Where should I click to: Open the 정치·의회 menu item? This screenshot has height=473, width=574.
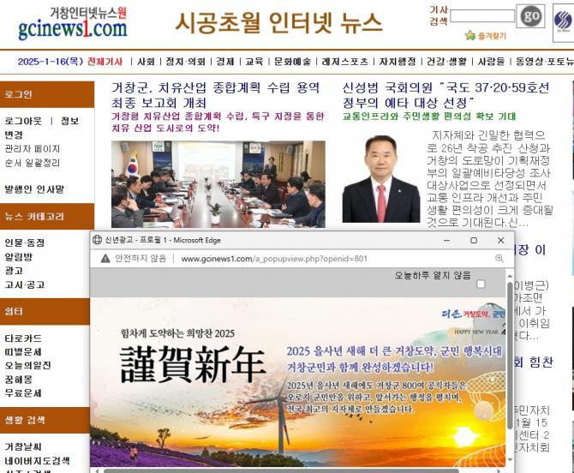tap(185, 62)
